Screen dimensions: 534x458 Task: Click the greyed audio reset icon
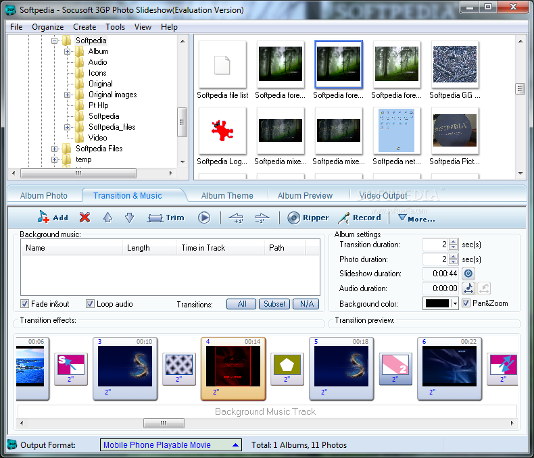click(483, 288)
